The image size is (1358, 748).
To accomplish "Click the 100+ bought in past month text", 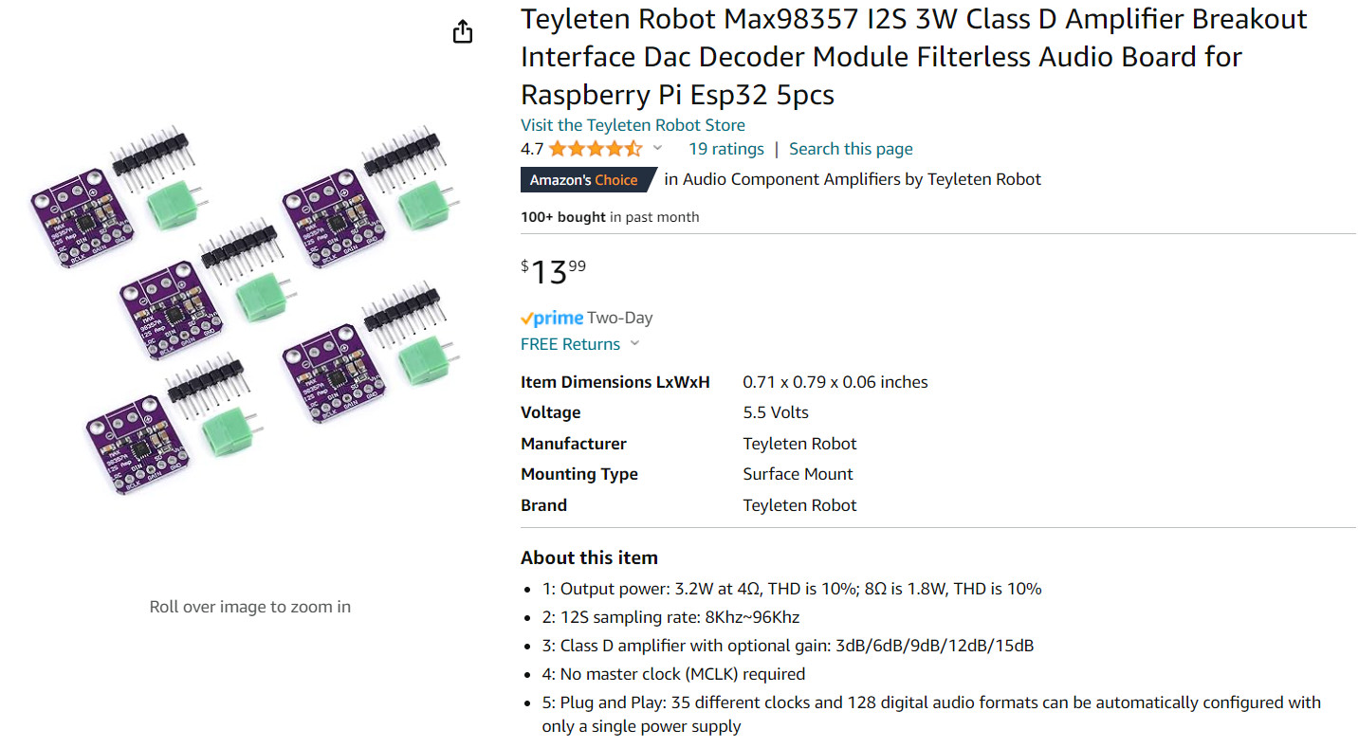I will [x=610, y=217].
